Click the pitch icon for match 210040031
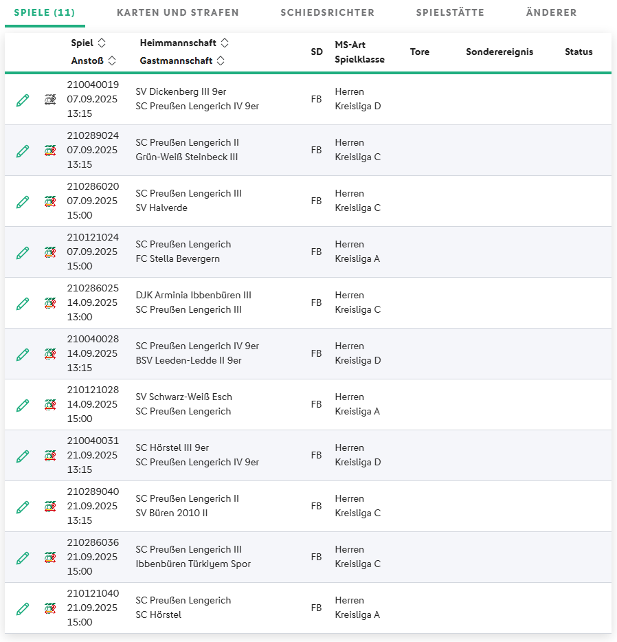The image size is (617, 642). 50,456
